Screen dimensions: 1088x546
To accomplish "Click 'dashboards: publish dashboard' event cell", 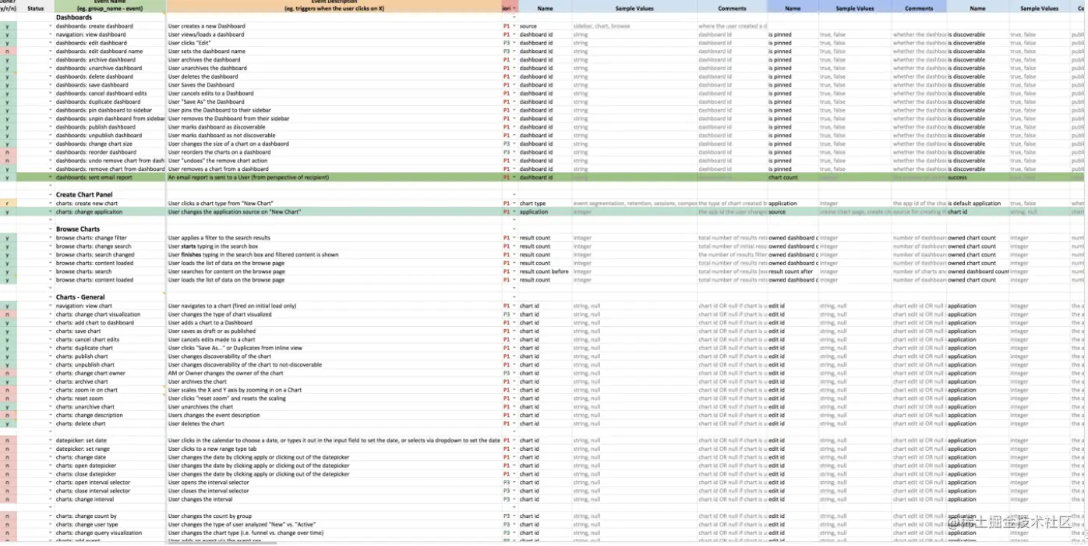I will pyautogui.click(x=110, y=127).
